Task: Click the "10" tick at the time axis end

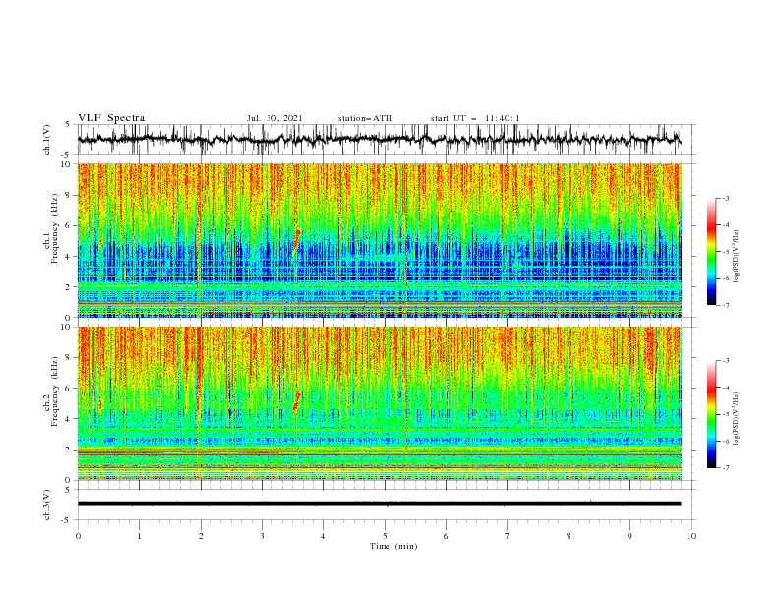Action: 691,536
